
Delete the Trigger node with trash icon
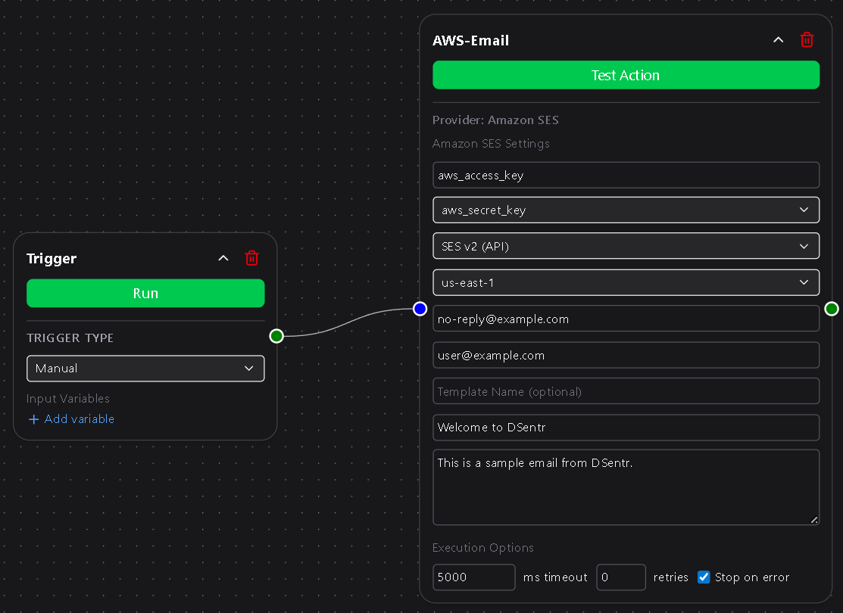pyautogui.click(x=251, y=258)
